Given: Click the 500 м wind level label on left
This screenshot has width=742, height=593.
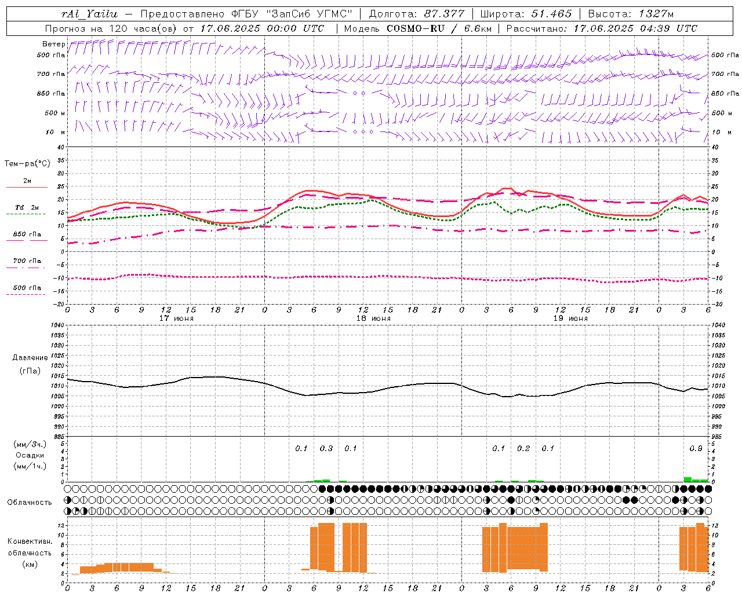Looking at the screenshot, I should (55, 113).
